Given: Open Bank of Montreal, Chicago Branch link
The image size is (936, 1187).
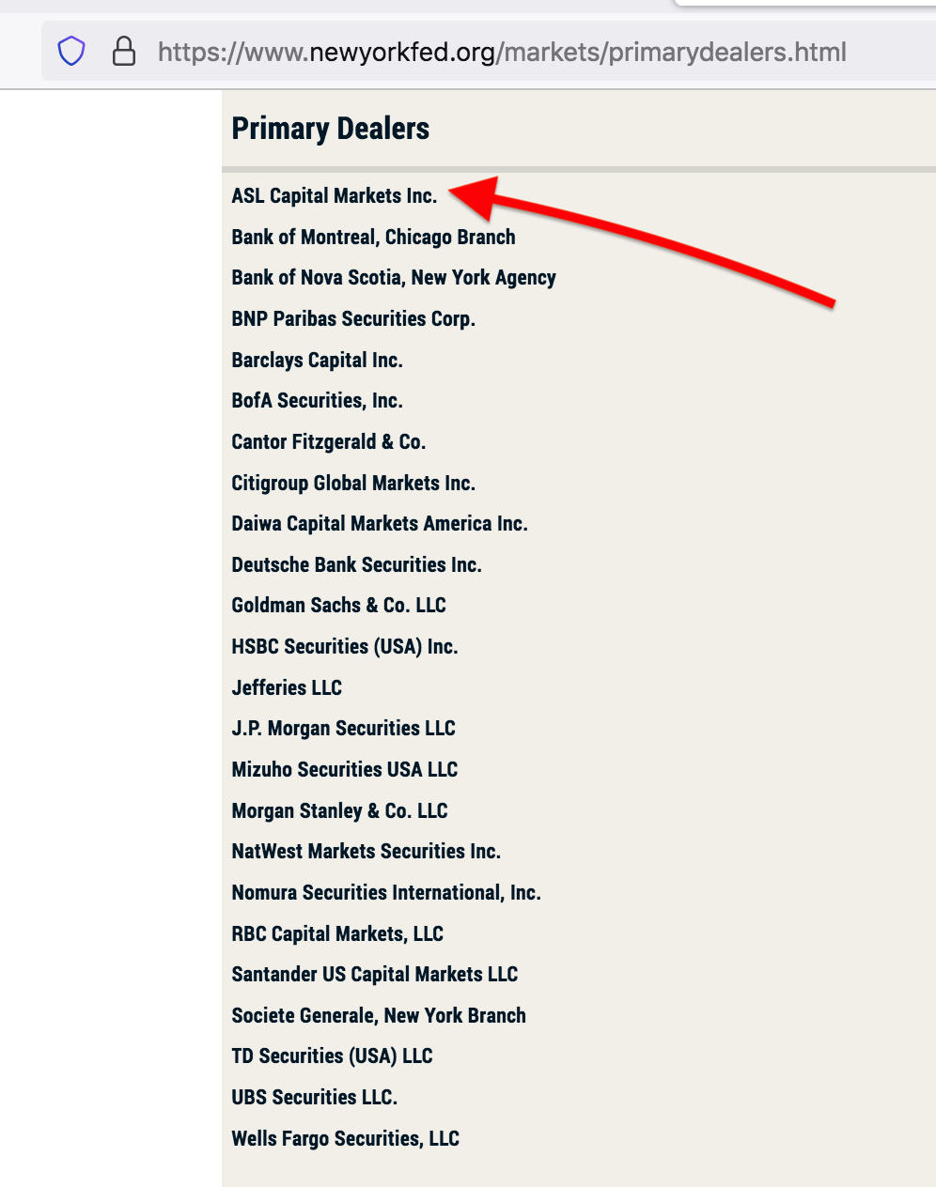Looking at the screenshot, I should click(x=373, y=237).
